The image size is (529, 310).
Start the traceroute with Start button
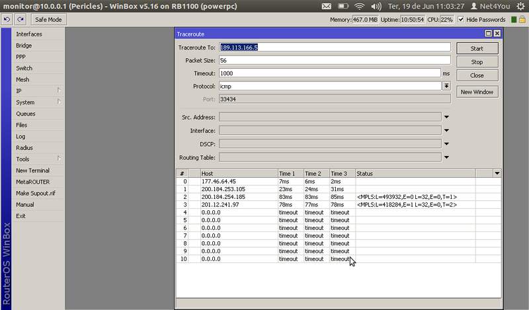(x=477, y=48)
